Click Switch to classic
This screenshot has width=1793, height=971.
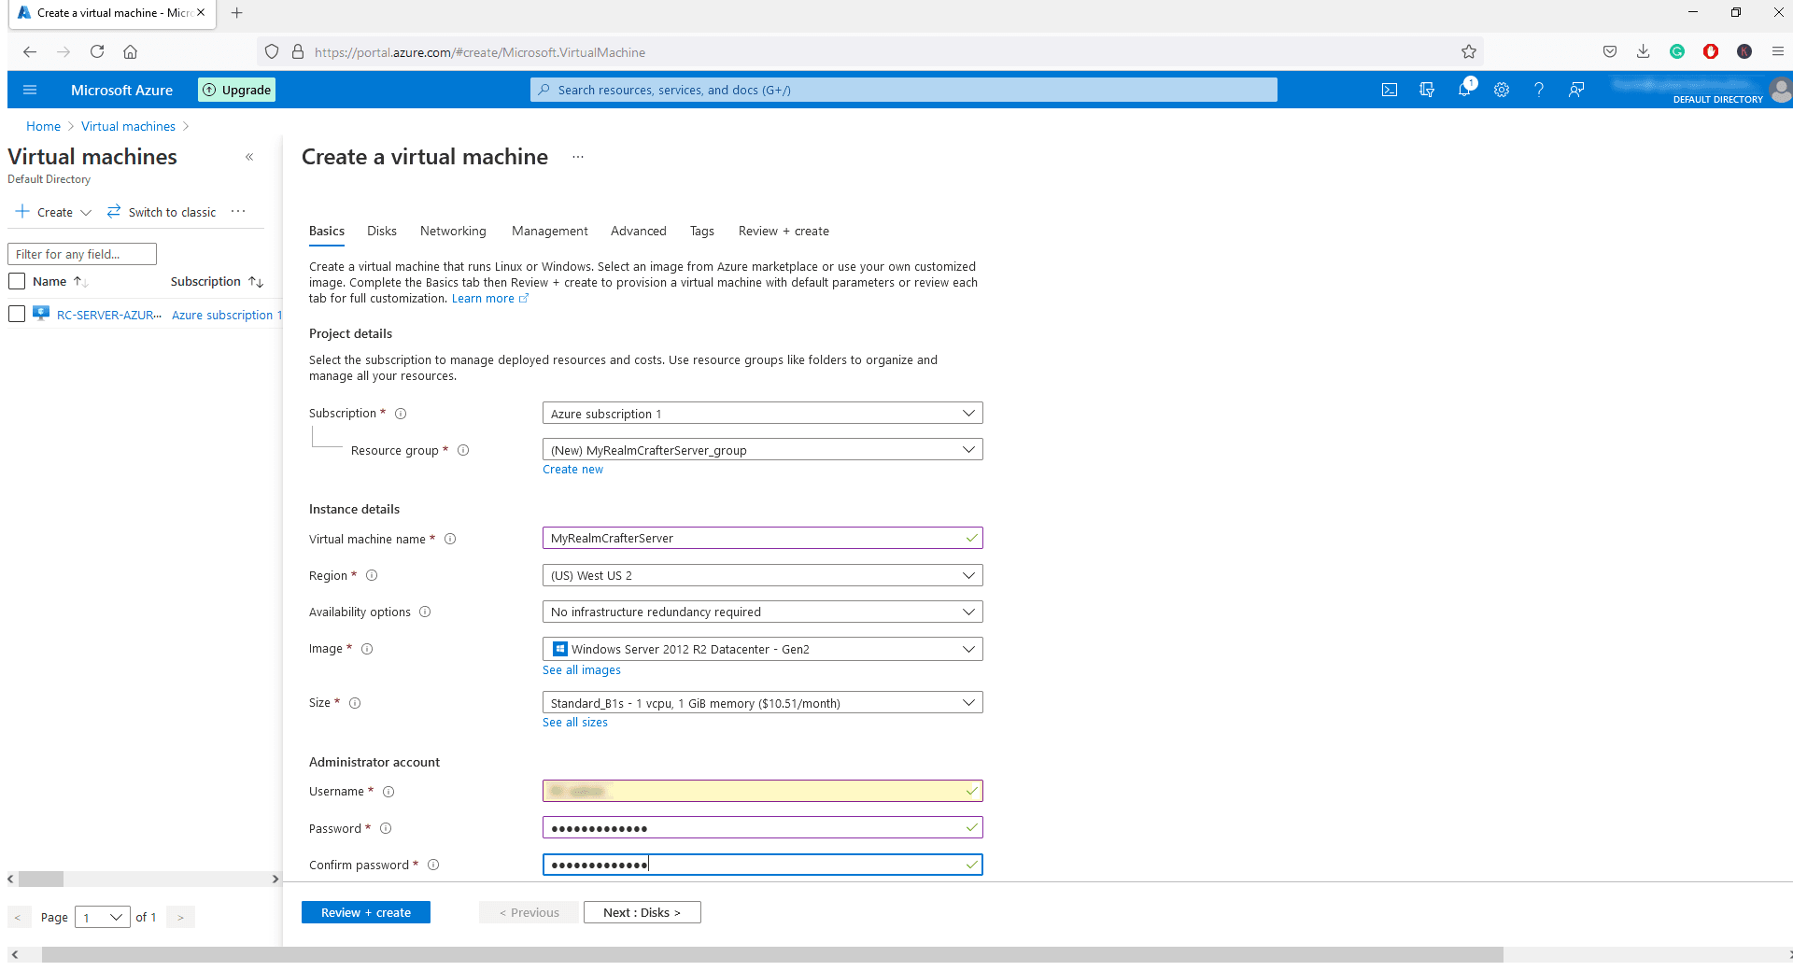click(x=162, y=212)
